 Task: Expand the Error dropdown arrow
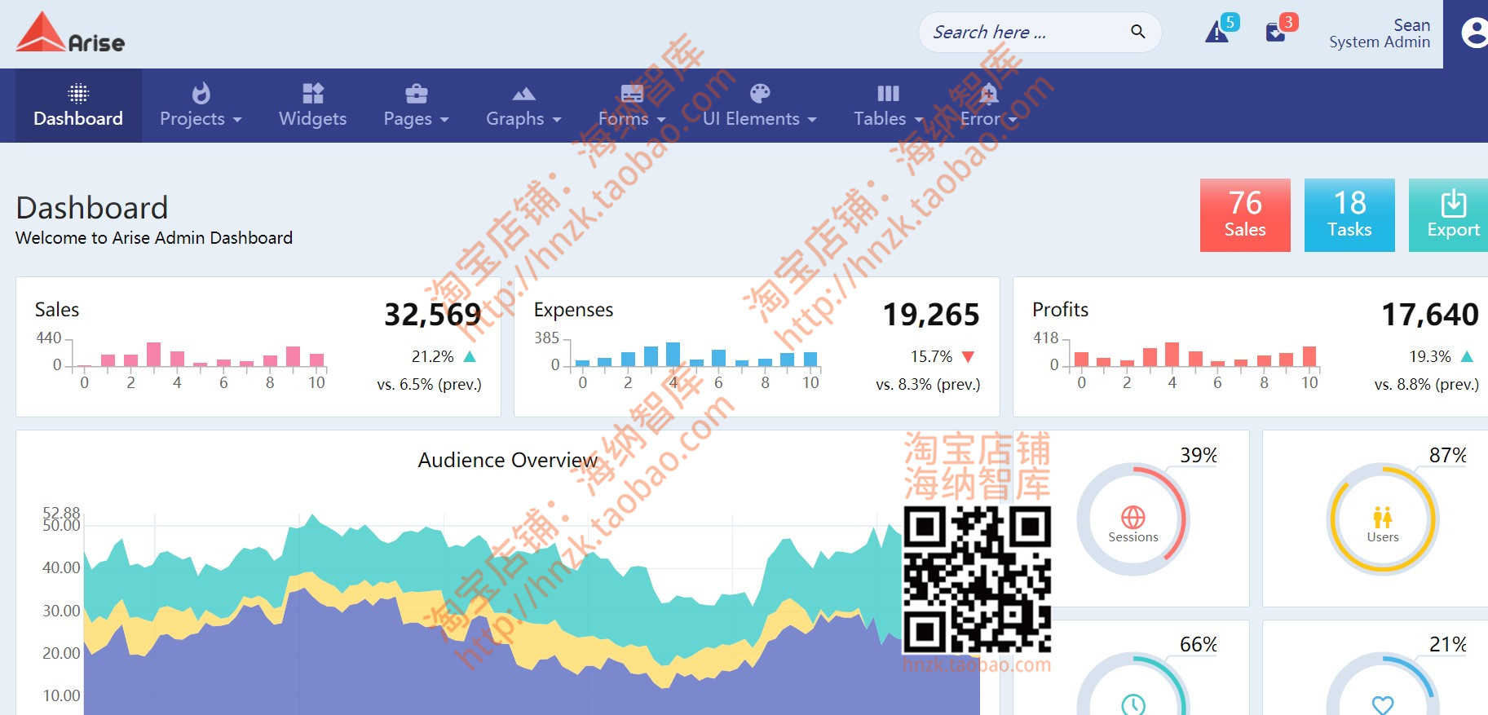coord(1013,120)
